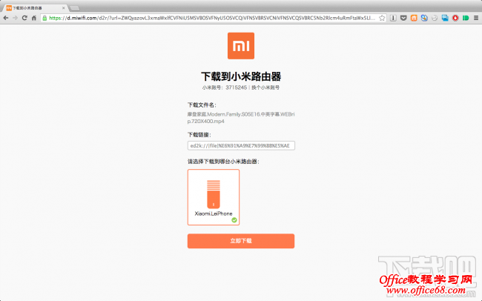Open the Instapaper "I" extension icon
Screen dimensions: 482x301
click(x=393, y=18)
